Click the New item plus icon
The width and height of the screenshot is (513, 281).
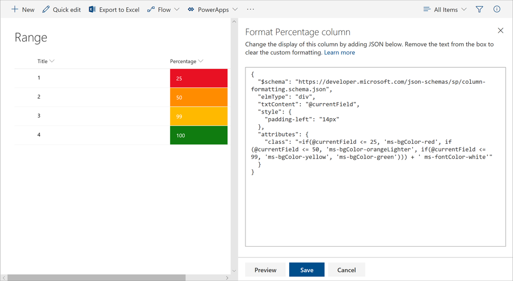(15, 9)
